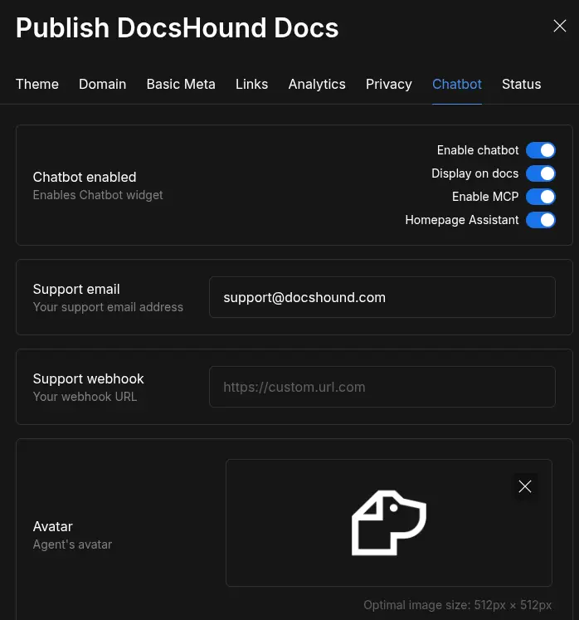View the Status tab
Viewport: 579px width, 620px height.
click(x=521, y=84)
